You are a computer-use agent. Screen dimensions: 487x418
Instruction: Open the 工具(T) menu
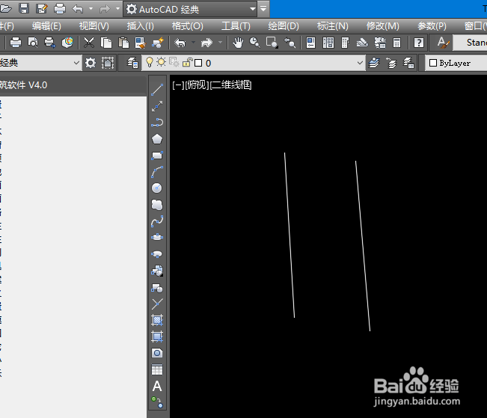point(236,26)
